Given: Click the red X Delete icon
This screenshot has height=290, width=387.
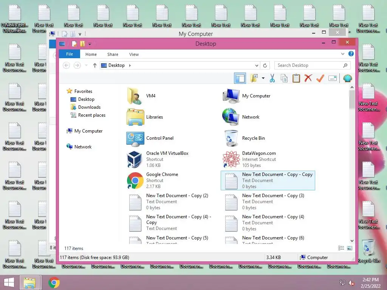Looking at the screenshot, I should (x=308, y=79).
